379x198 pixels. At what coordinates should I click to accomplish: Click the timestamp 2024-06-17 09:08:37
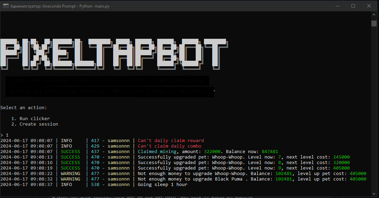tap(26, 185)
